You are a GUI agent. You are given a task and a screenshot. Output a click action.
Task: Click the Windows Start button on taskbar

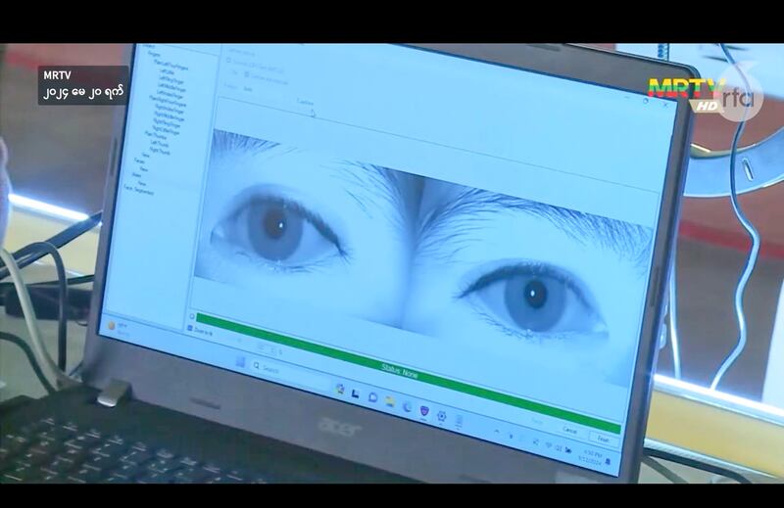[242, 362]
